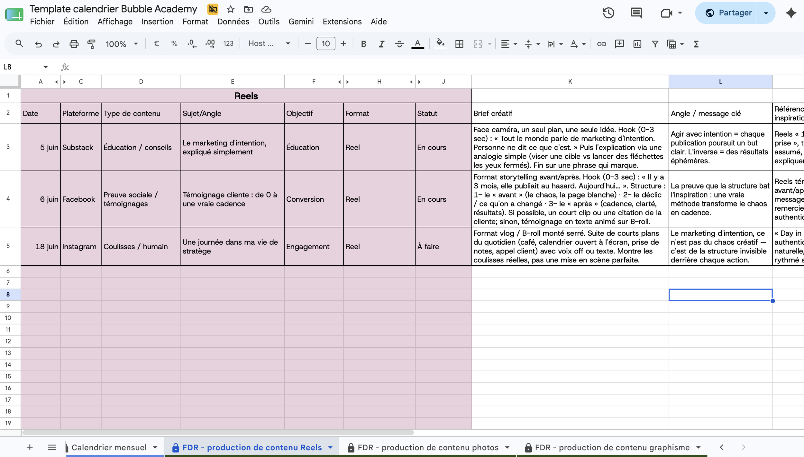Select row 5 header
The height and width of the screenshot is (457, 804).
[x=8, y=246]
